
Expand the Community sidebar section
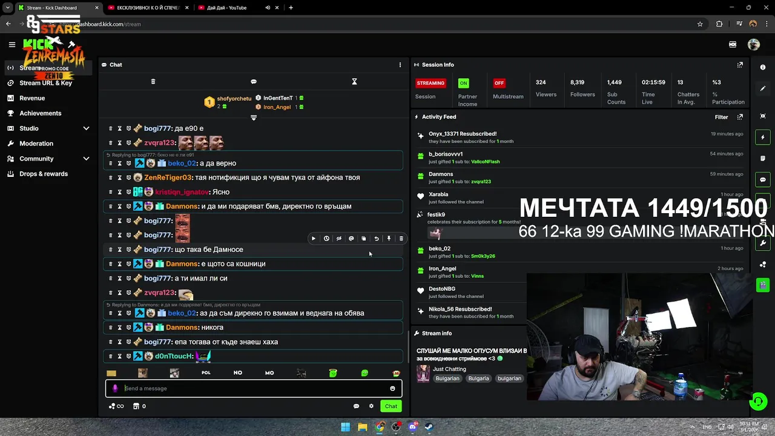pos(86,159)
